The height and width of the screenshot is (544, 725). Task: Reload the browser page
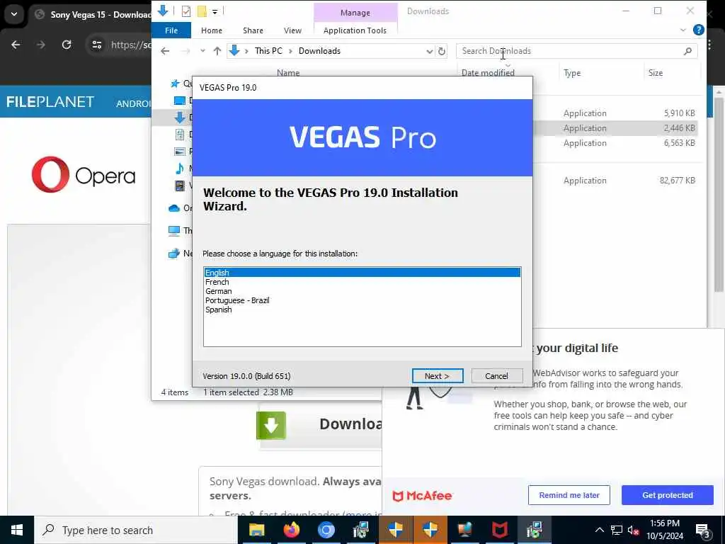(x=67, y=45)
